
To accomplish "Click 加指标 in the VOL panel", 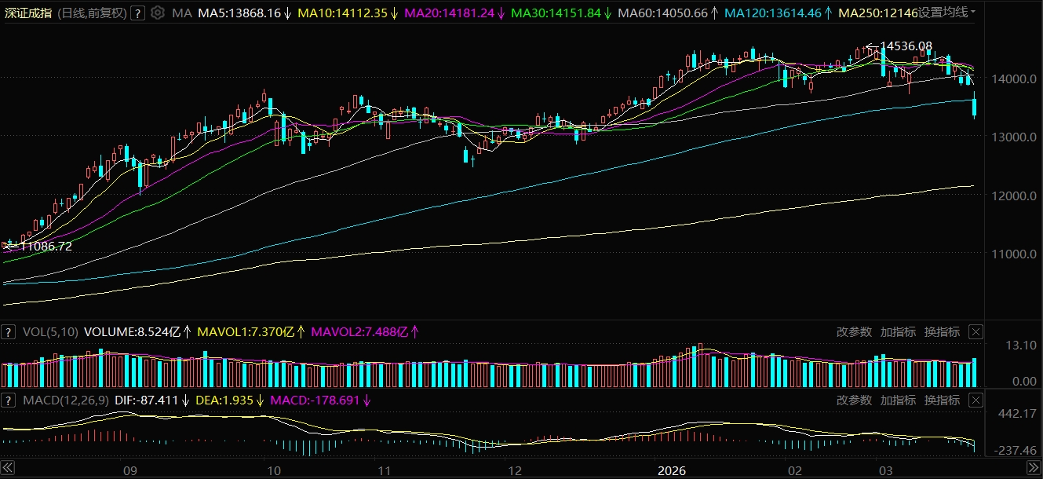I will point(898,332).
